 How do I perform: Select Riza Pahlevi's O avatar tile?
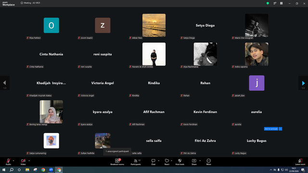[x=51, y=25]
